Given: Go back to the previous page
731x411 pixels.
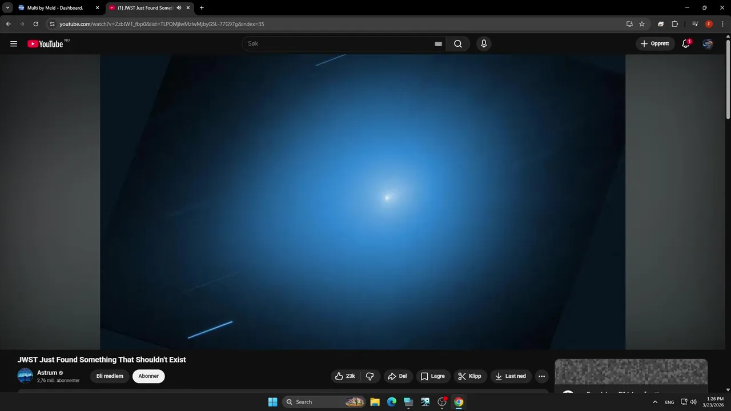Looking at the screenshot, I should (8, 24).
